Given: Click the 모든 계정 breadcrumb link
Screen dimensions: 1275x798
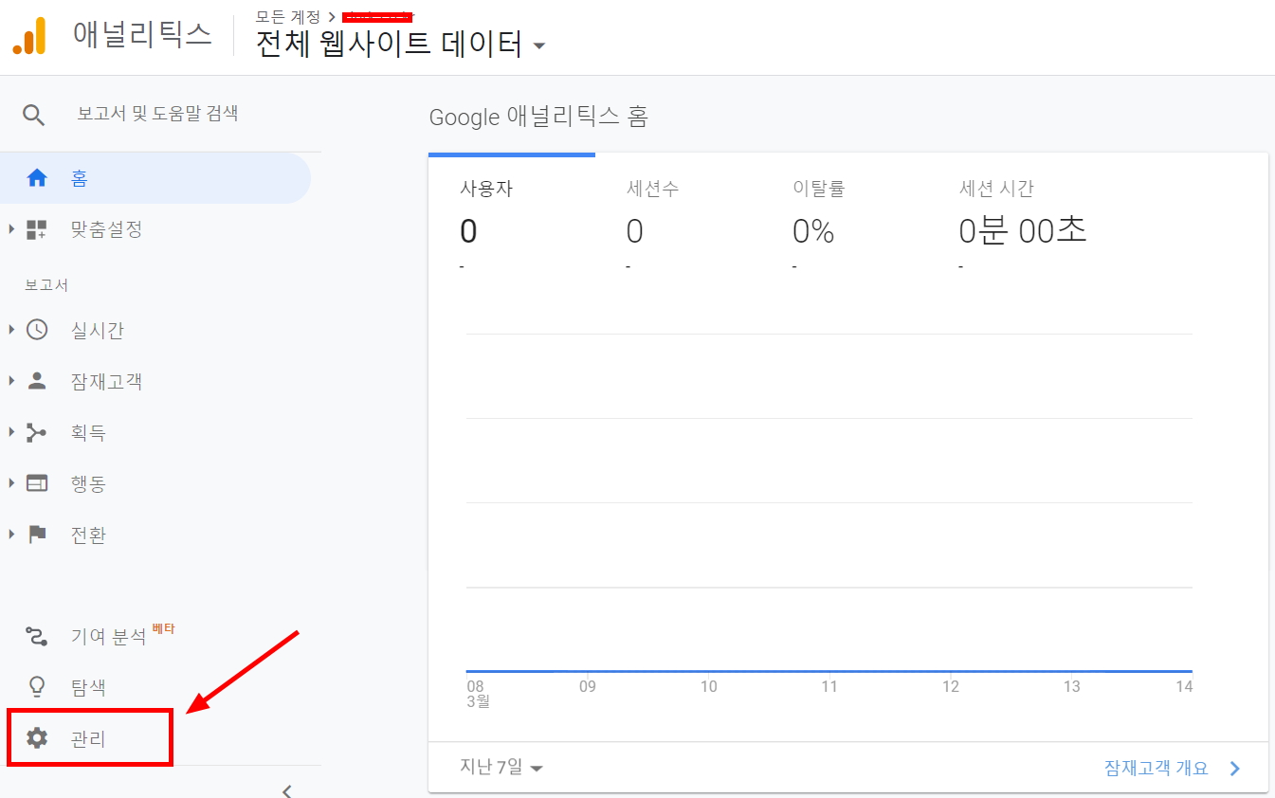Looking at the screenshot, I should 288,15.
